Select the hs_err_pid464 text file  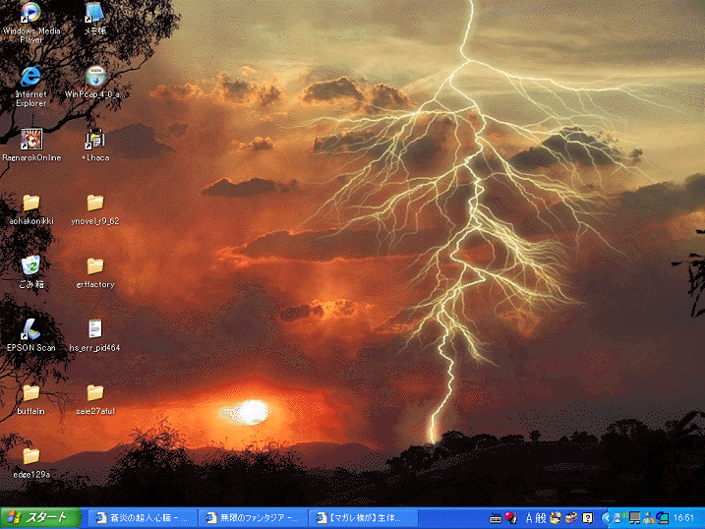tap(94, 335)
